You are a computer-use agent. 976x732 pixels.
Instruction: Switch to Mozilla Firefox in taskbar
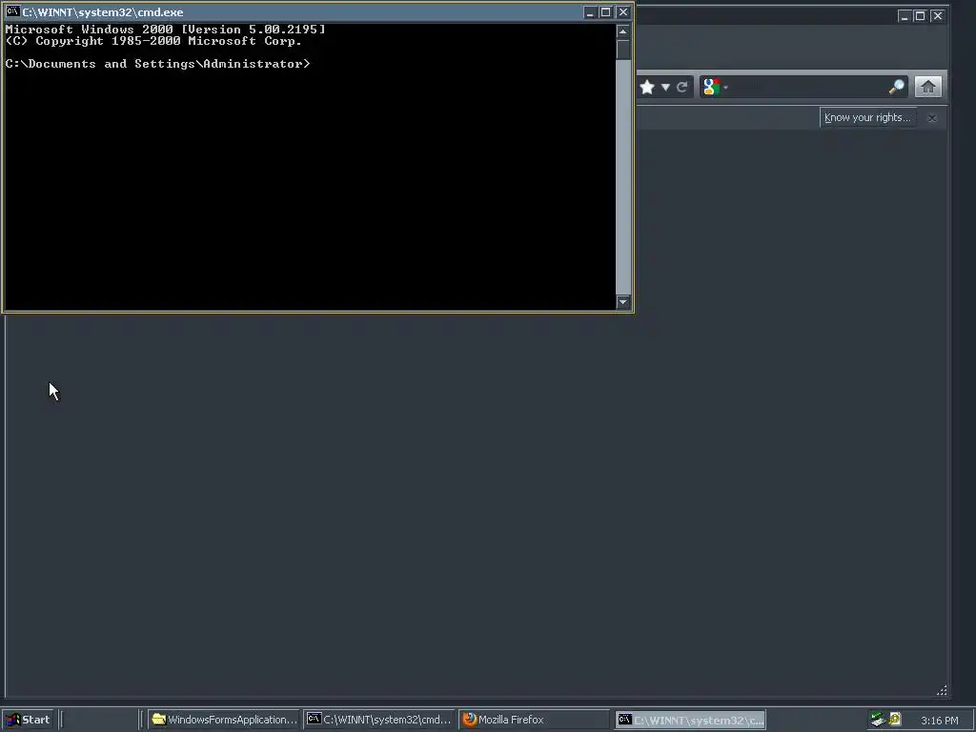tap(535, 720)
